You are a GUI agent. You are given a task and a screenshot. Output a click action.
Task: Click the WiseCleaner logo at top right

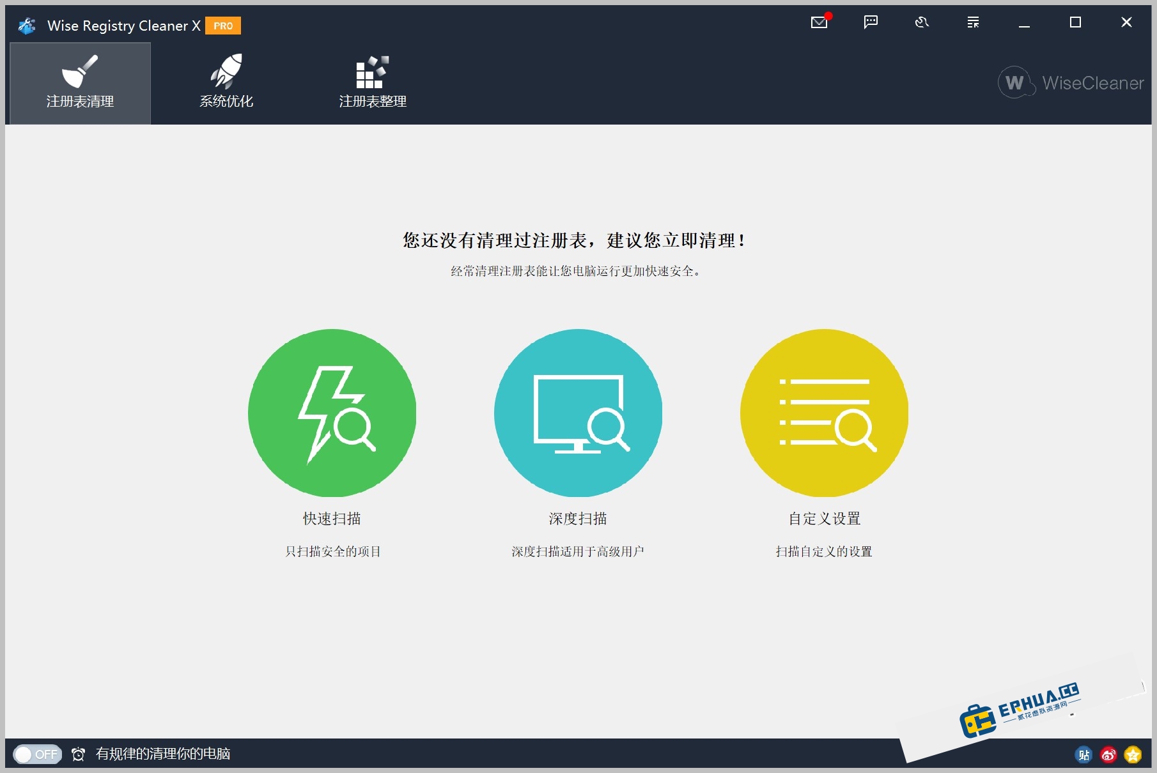(1070, 82)
